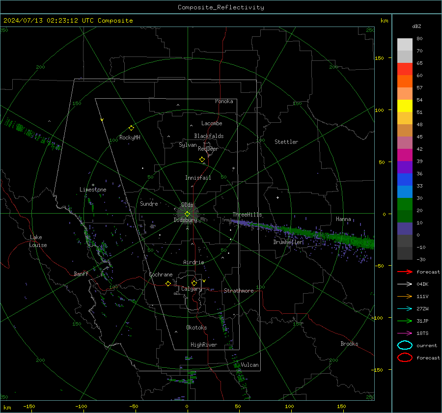
Task: Click the blue 33-36 dBZ swatch
Action: tap(405, 180)
